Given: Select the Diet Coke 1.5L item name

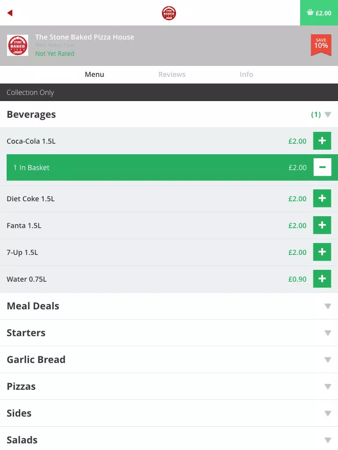Looking at the screenshot, I should point(30,199).
